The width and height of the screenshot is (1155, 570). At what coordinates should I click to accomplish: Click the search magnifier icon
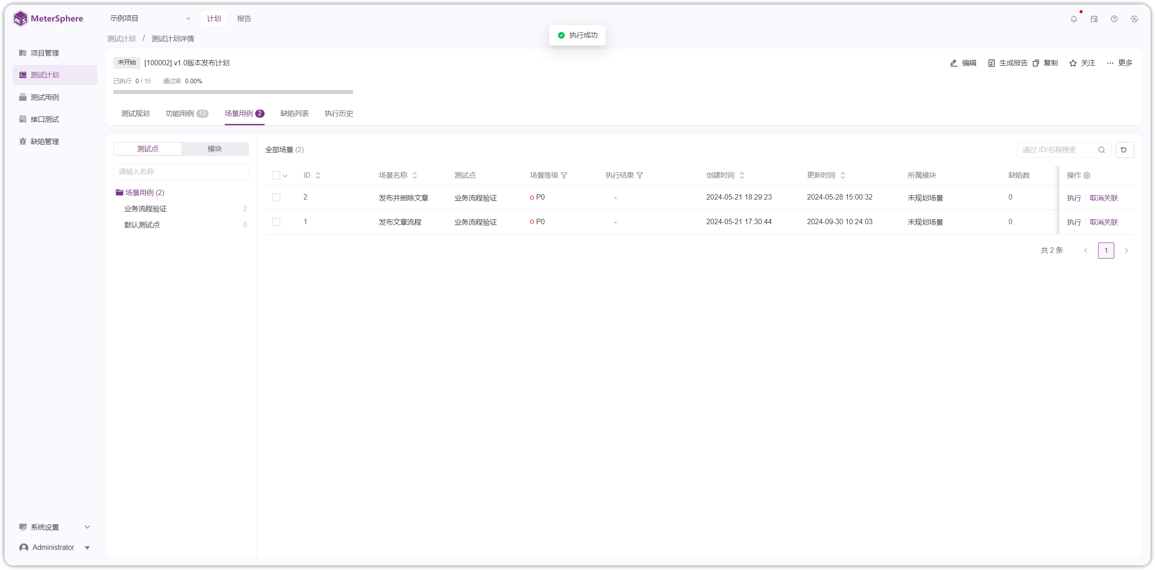point(1102,150)
